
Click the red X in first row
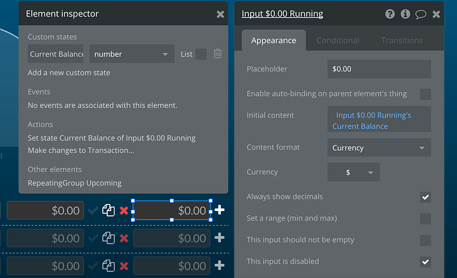124,210
